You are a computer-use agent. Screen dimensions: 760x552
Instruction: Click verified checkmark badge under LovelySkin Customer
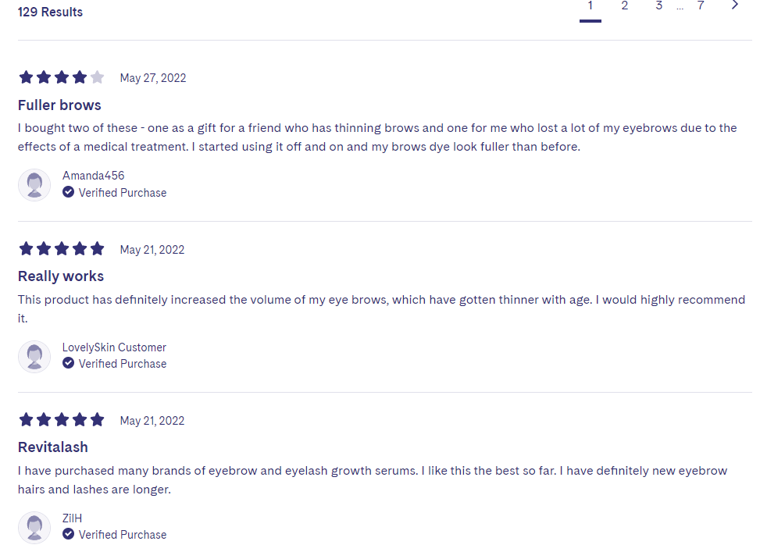[x=68, y=363]
